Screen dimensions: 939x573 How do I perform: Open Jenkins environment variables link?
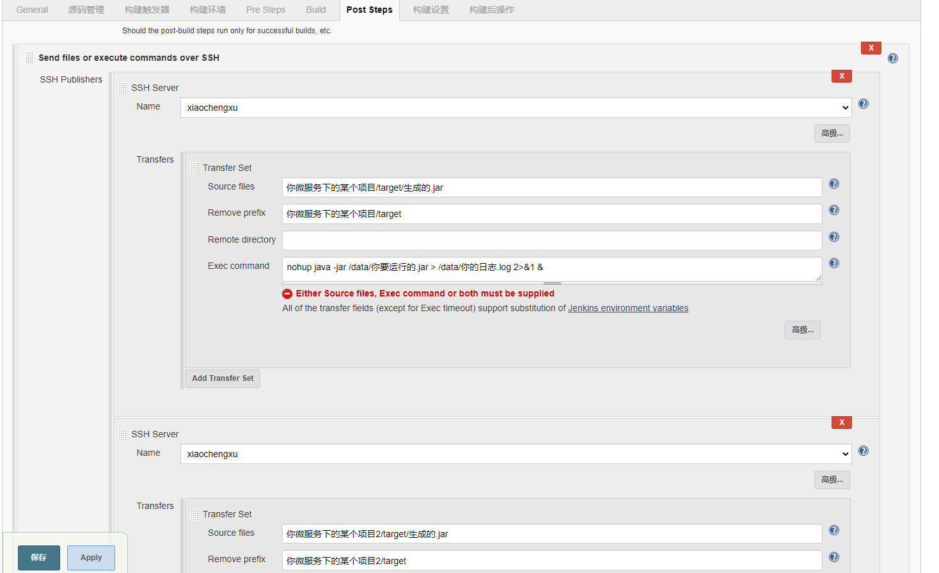coord(627,308)
